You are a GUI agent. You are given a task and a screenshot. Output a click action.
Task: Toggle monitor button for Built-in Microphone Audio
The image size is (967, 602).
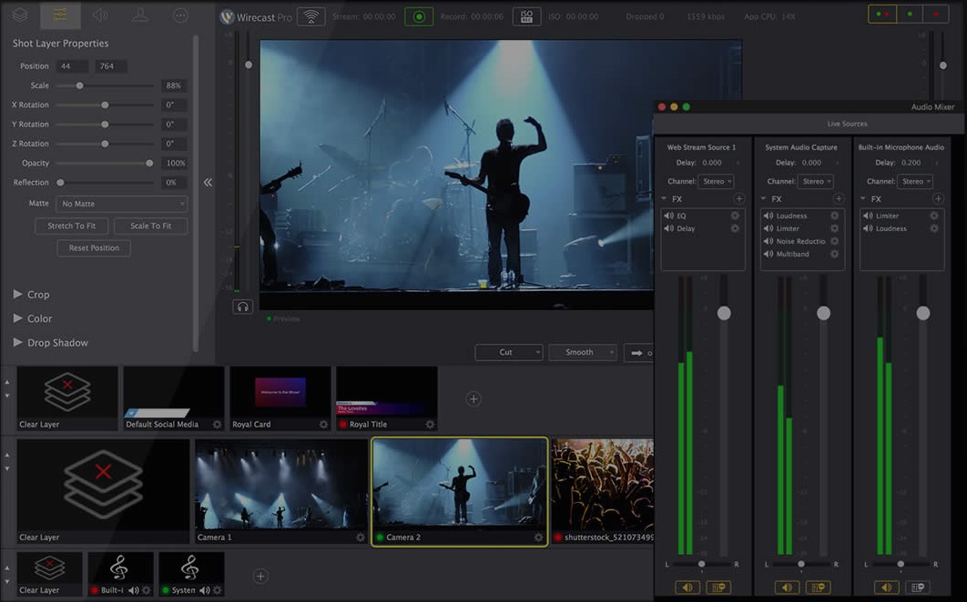pos(918,587)
